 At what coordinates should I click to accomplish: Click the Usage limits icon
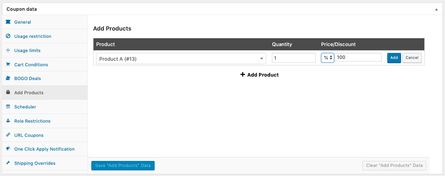click(x=8, y=50)
